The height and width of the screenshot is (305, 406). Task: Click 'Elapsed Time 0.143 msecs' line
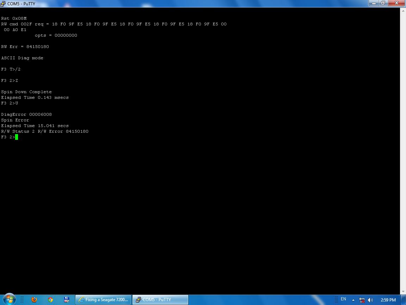click(35, 97)
